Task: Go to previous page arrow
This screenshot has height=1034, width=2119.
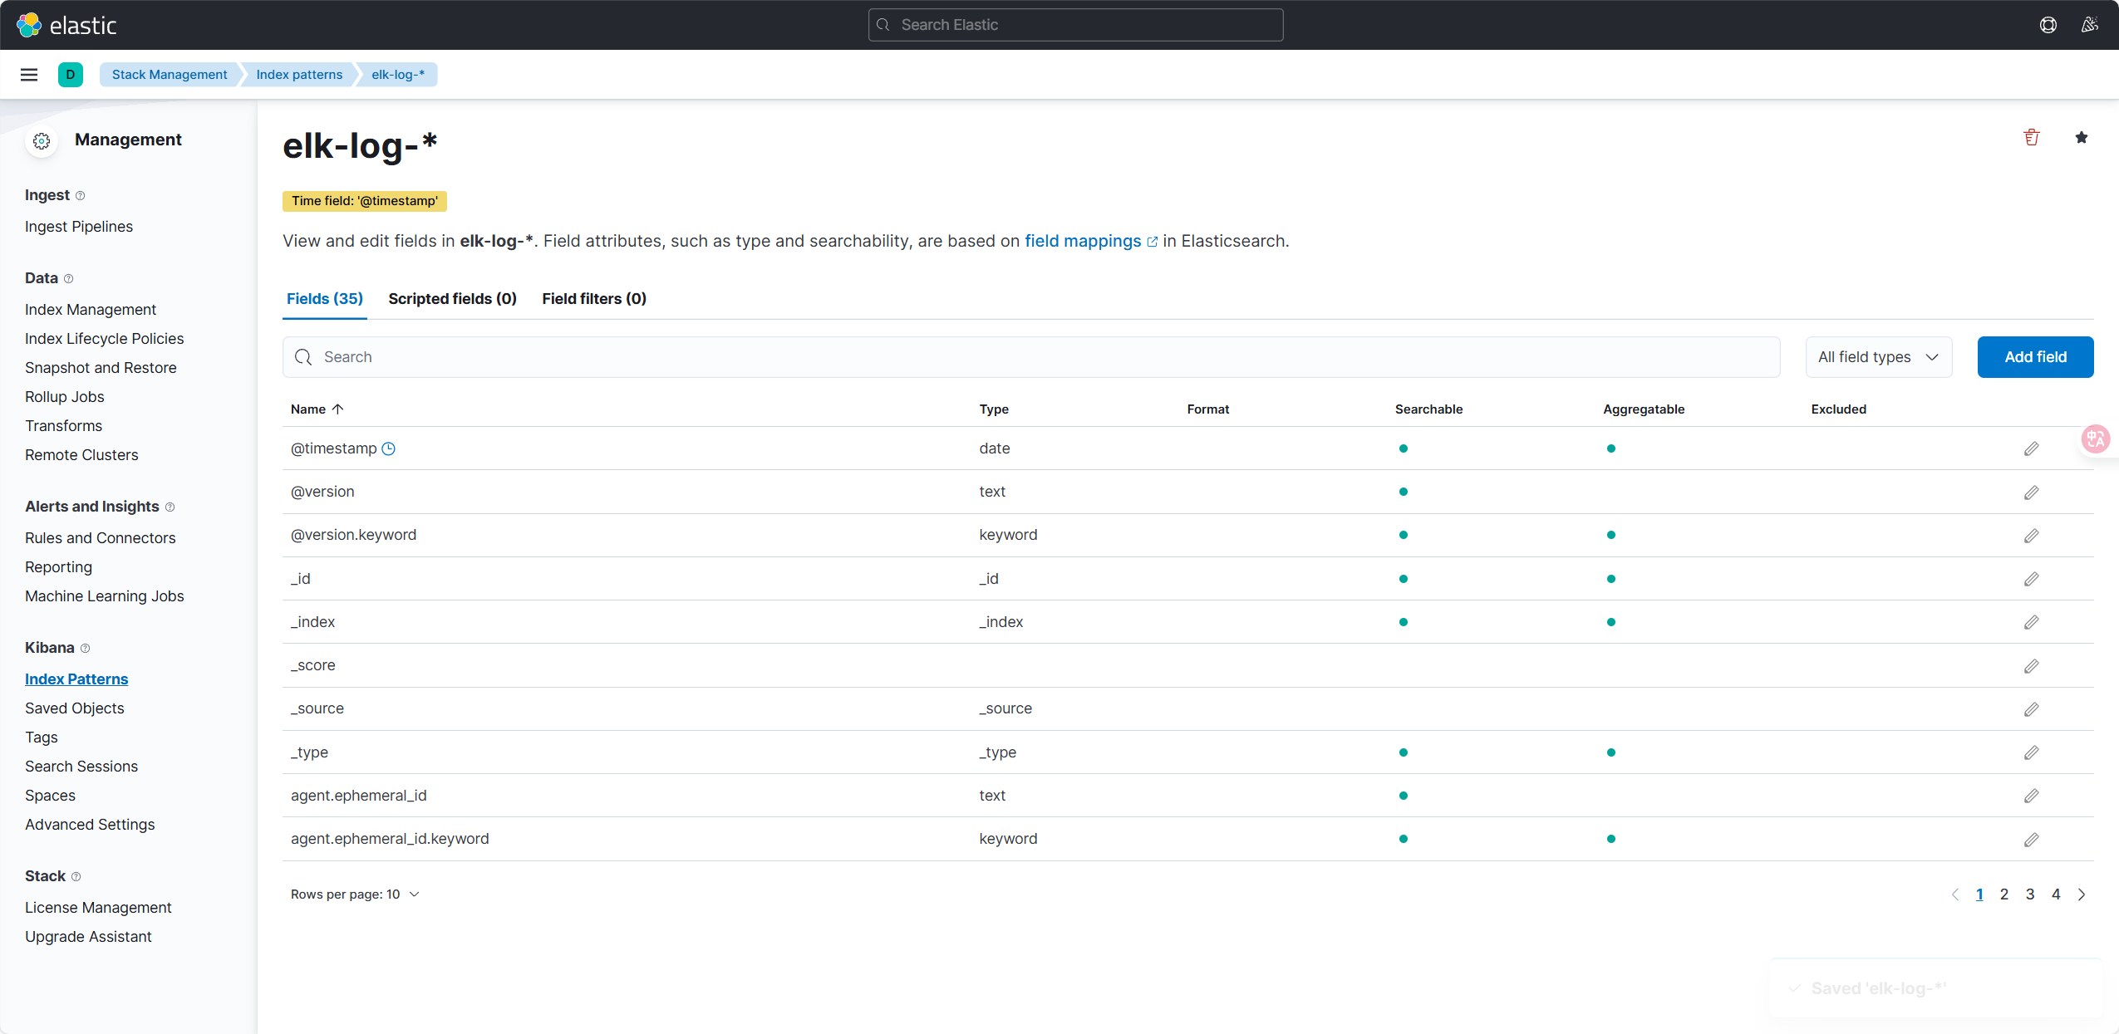Action: 1955,894
